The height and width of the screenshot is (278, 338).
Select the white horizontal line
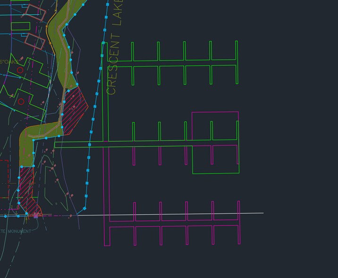189,214
